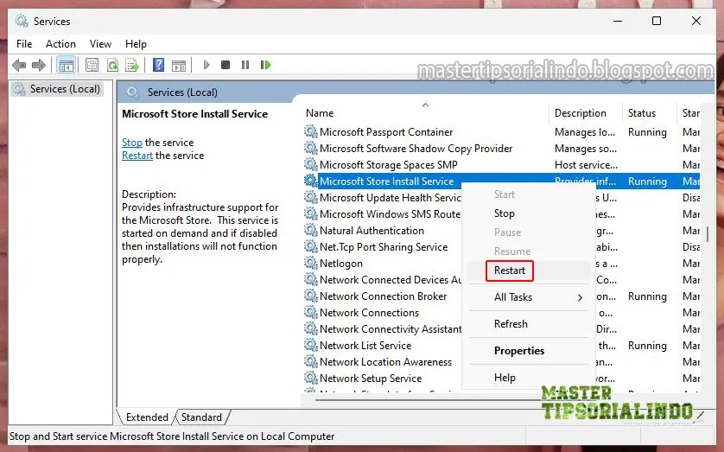Minimize the Services window
The image size is (724, 452).
[x=618, y=21]
